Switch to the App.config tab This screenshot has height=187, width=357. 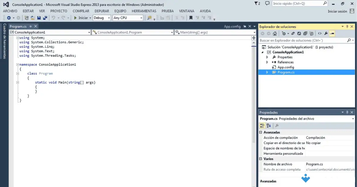click(x=232, y=26)
